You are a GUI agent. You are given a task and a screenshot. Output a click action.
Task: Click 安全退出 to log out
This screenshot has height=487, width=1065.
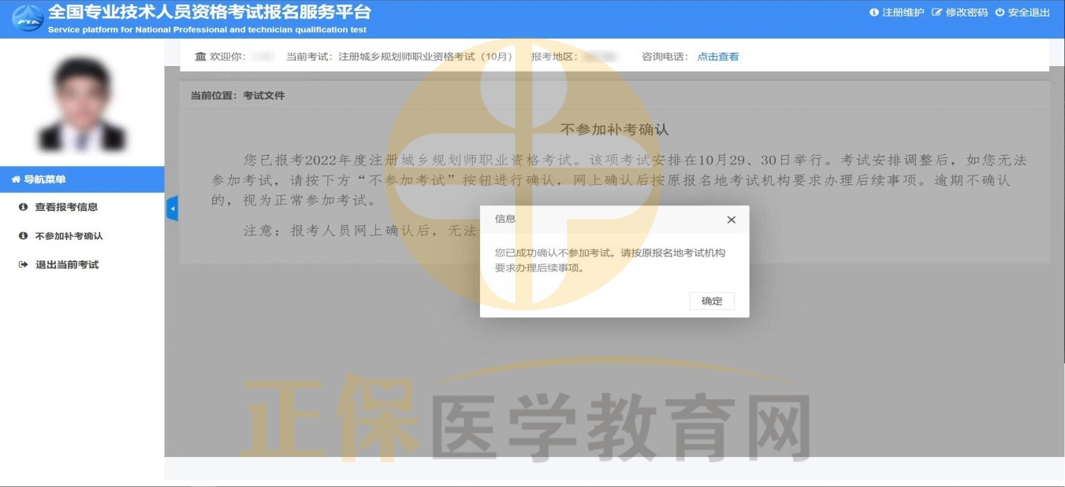coord(1029,13)
